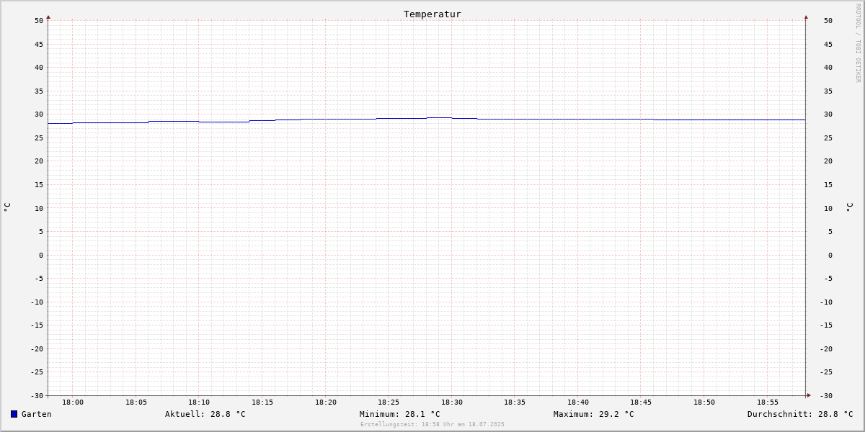Image resolution: width=865 pixels, height=432 pixels.
Task: Click the Garten legend label
Action: pos(37,414)
